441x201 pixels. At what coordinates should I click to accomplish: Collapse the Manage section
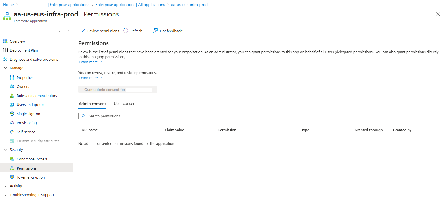tap(5, 68)
